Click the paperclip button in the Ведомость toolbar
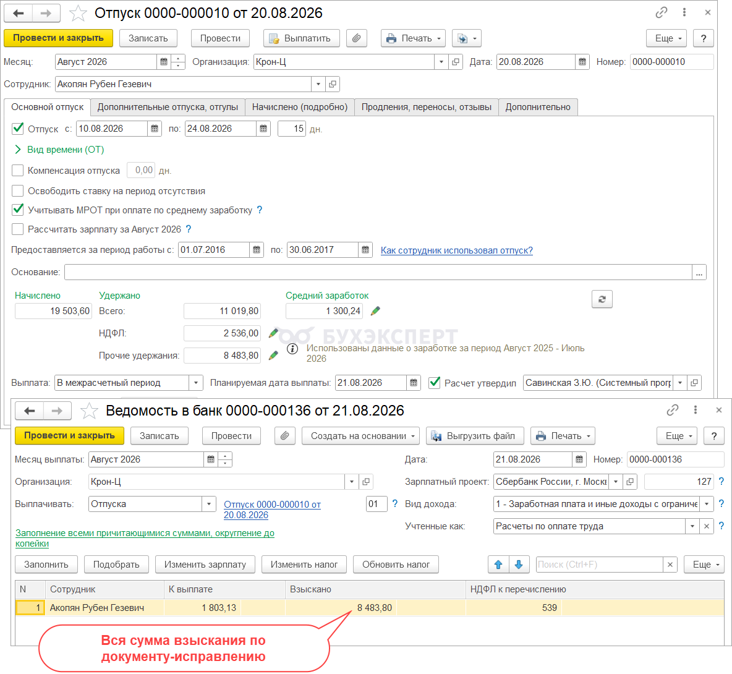Viewport: 732px width, 674px height. pyautogui.click(x=285, y=436)
